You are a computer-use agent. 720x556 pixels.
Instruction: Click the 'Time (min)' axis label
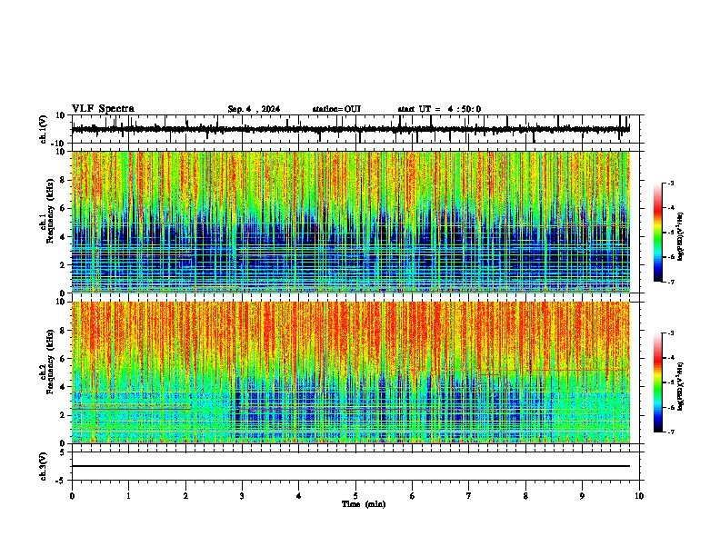coord(364,504)
